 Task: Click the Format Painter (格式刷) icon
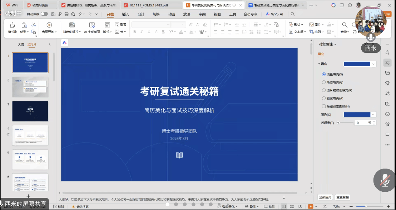coord(13,25)
